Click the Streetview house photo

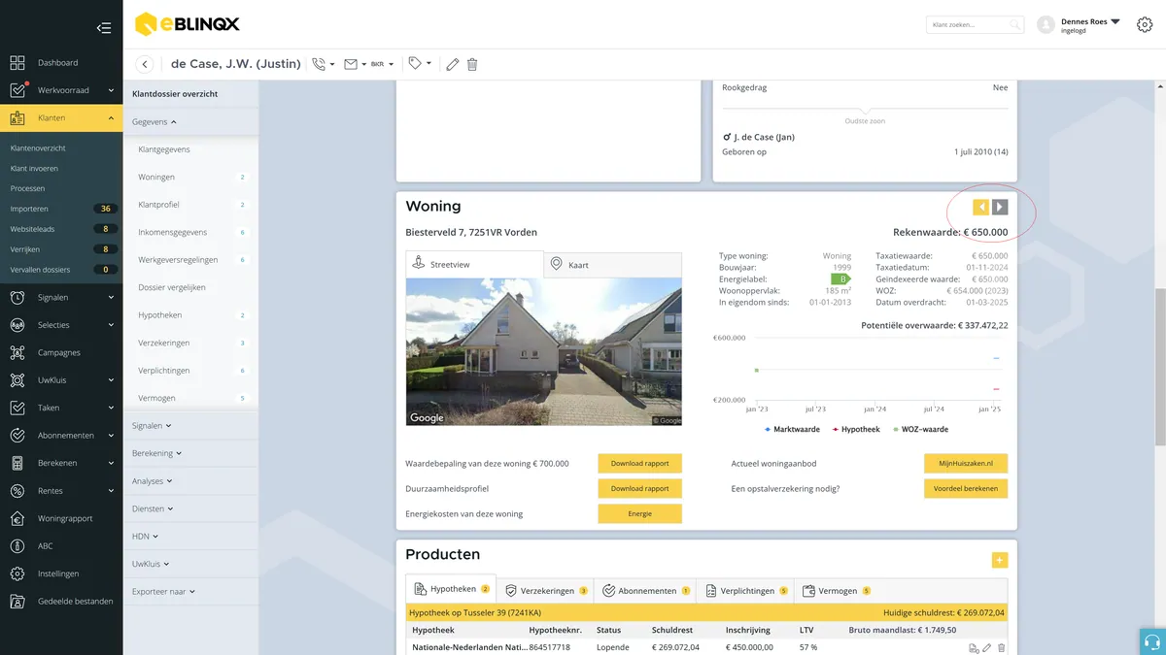coord(544,351)
